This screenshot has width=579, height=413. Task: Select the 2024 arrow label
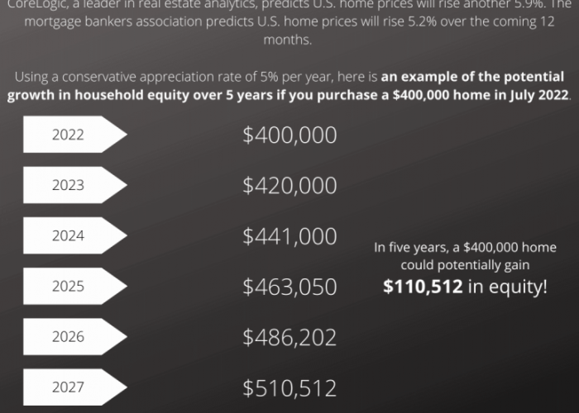(x=75, y=235)
